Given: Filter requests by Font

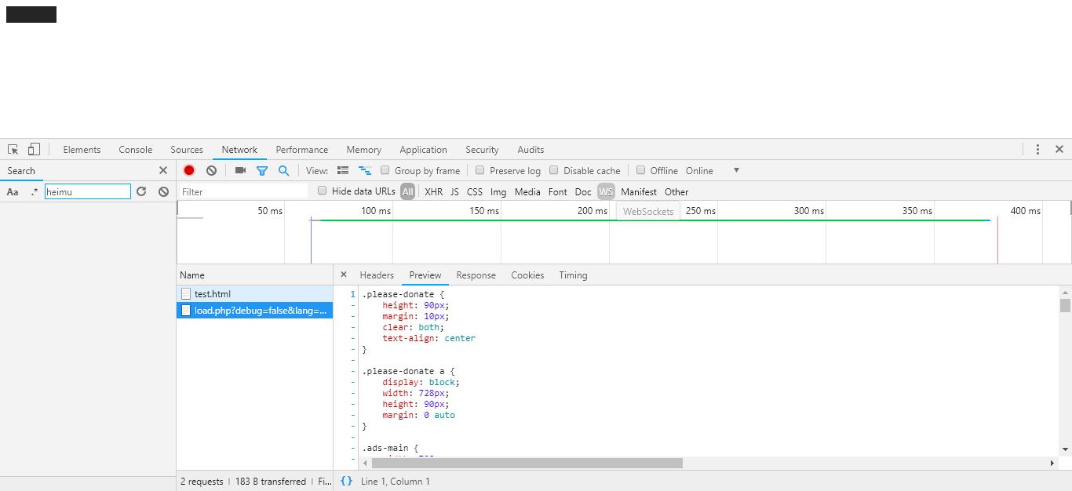Looking at the screenshot, I should [x=558, y=191].
